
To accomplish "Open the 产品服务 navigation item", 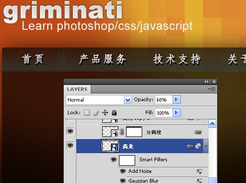I will point(102,59).
